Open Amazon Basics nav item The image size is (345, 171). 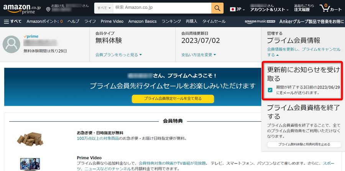pos(142,21)
